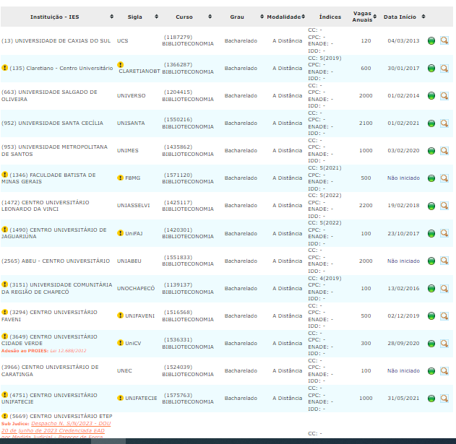Open details magnifier for UNIASSELVI row
This screenshot has width=456, height=444.
(x=444, y=206)
